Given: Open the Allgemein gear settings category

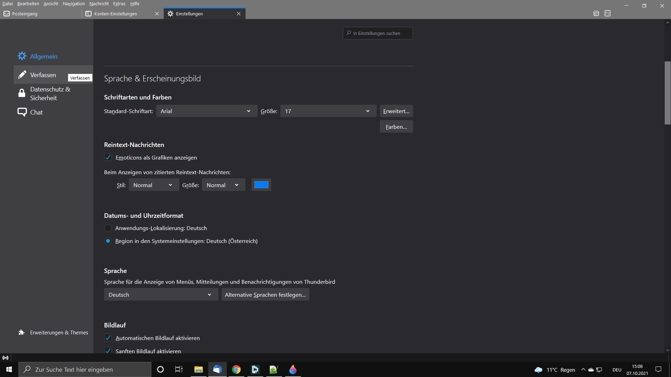Looking at the screenshot, I should pos(22,56).
